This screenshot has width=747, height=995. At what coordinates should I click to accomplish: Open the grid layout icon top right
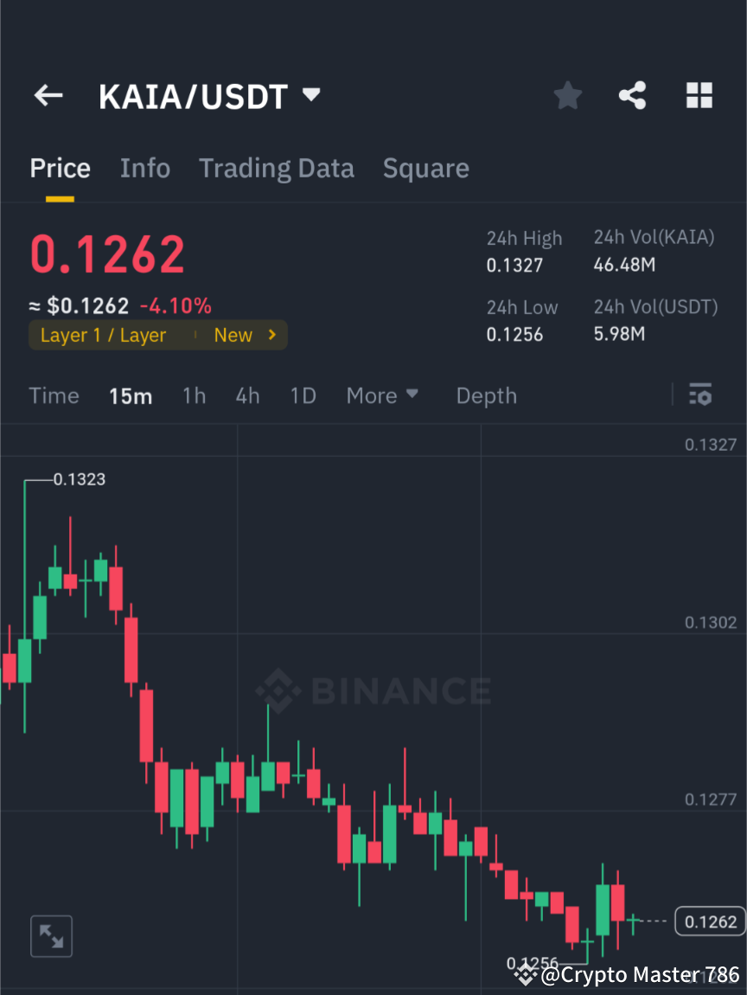[699, 95]
